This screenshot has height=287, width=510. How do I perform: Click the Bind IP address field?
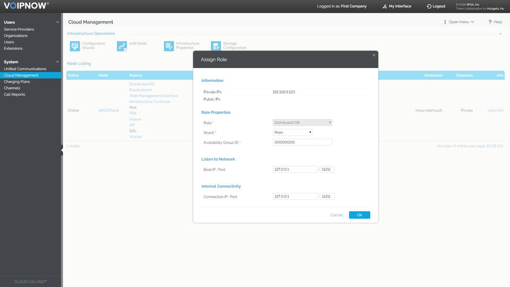tap(295, 169)
